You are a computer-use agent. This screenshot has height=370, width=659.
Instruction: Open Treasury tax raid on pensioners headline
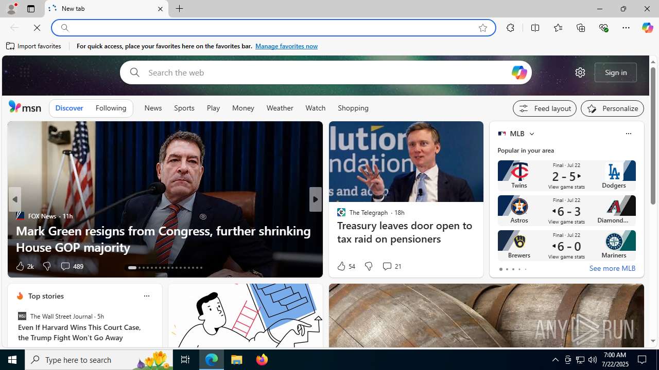point(405,232)
